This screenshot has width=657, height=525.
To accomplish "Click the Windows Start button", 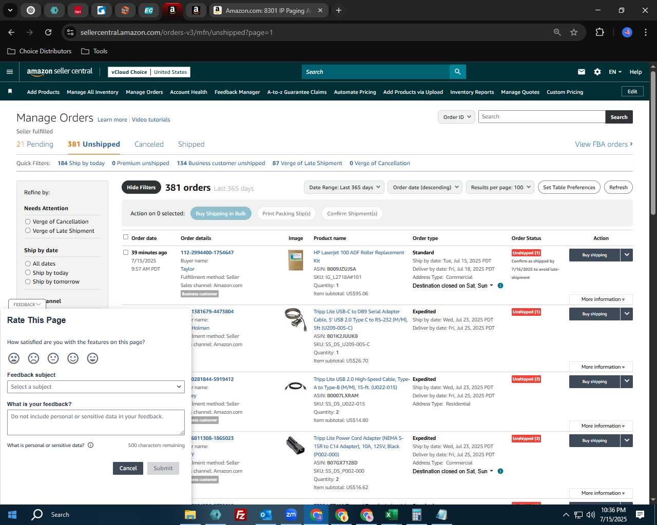I will (x=12, y=515).
